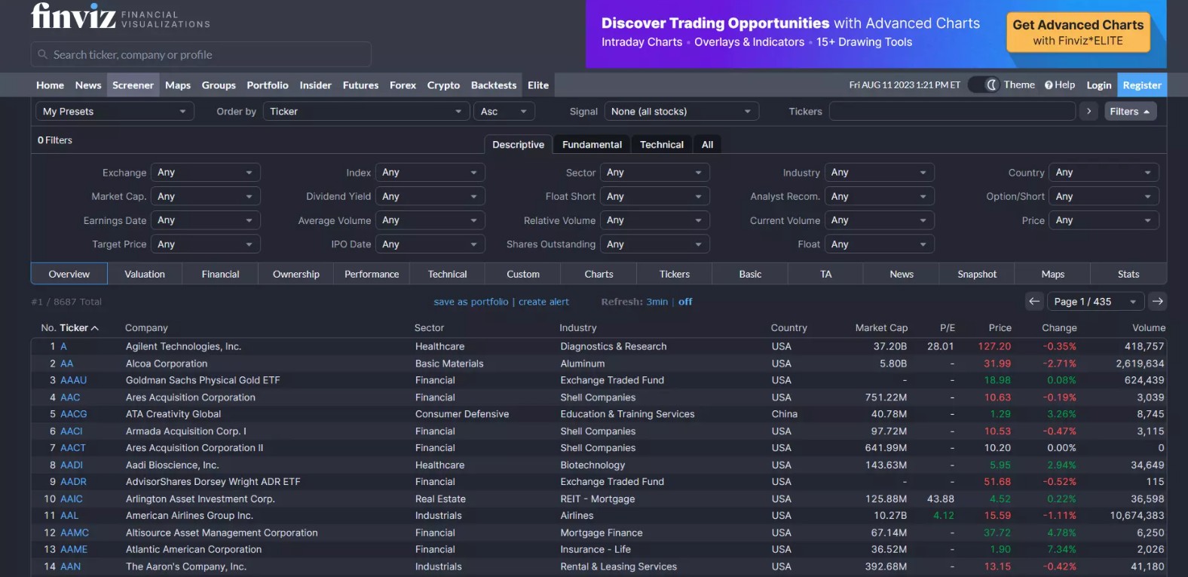Open ticker AACG link
Viewport: 1188px width, 577px height.
click(74, 414)
